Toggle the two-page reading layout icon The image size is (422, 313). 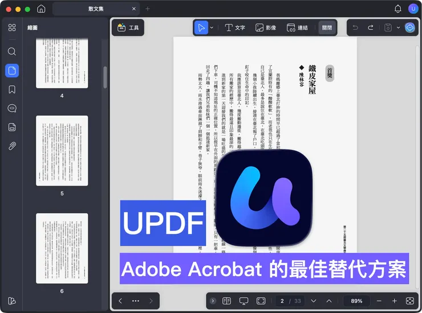pyautogui.click(x=226, y=301)
